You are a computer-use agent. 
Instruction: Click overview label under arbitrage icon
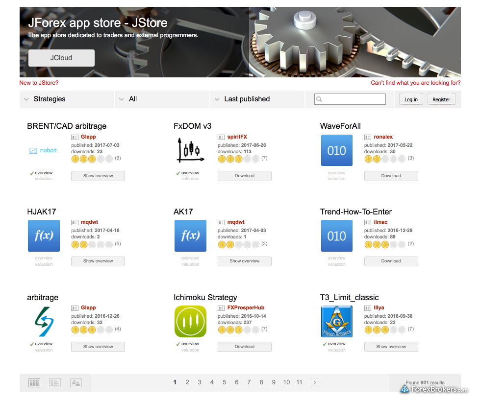[44, 344]
